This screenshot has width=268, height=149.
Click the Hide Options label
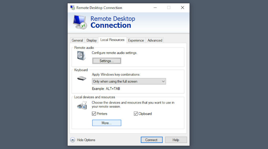pyautogui.click(x=86, y=140)
